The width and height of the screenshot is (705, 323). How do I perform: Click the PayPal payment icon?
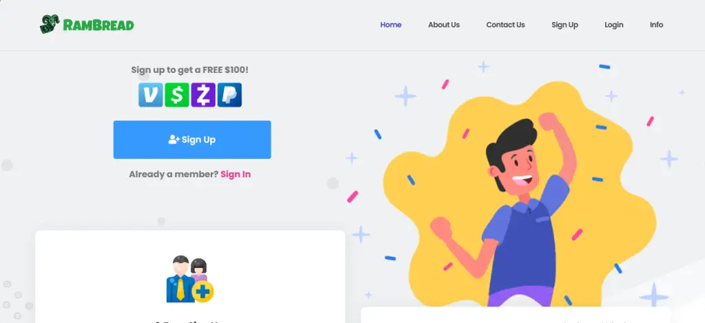pyautogui.click(x=229, y=95)
